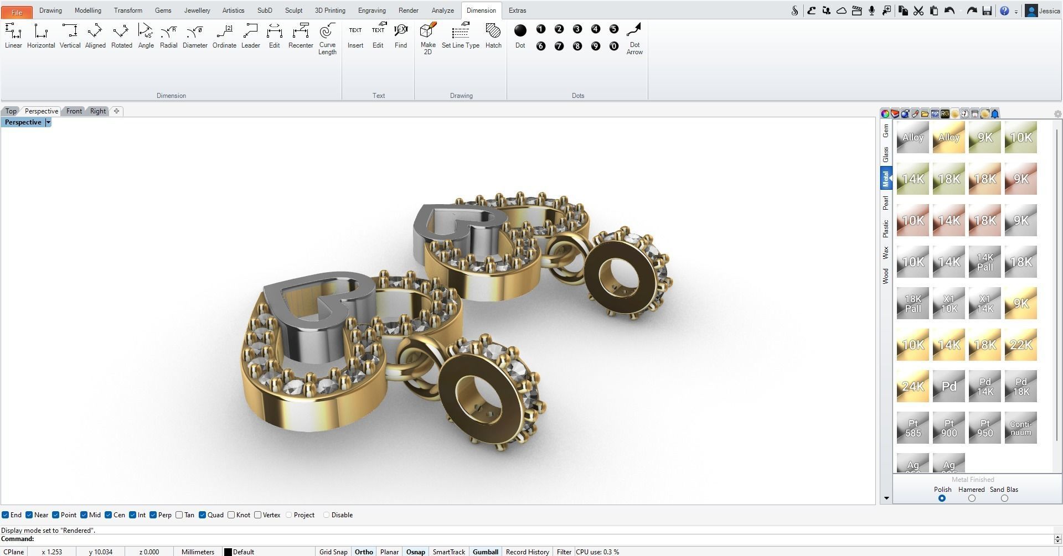Open the Perspective viewport dropdown arrow
Image resolution: width=1063 pixels, height=556 pixels.
[48, 122]
